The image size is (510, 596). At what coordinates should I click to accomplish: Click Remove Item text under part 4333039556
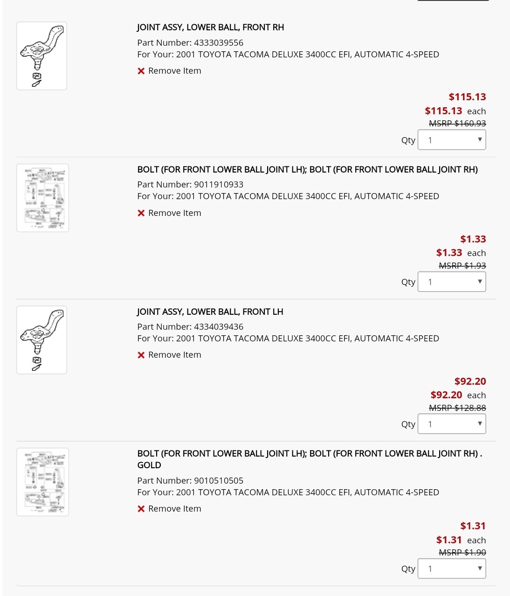pyautogui.click(x=175, y=71)
